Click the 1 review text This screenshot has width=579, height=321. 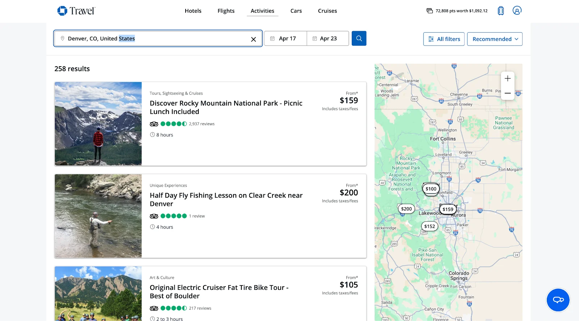click(197, 216)
